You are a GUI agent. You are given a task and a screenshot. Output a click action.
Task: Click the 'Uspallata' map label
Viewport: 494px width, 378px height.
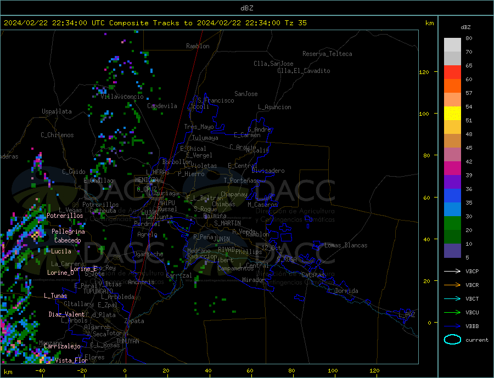coord(57,111)
